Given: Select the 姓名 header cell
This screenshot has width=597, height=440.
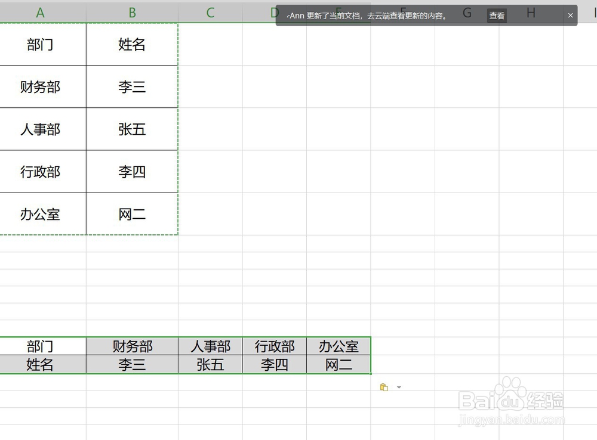Looking at the screenshot, I should (131, 44).
